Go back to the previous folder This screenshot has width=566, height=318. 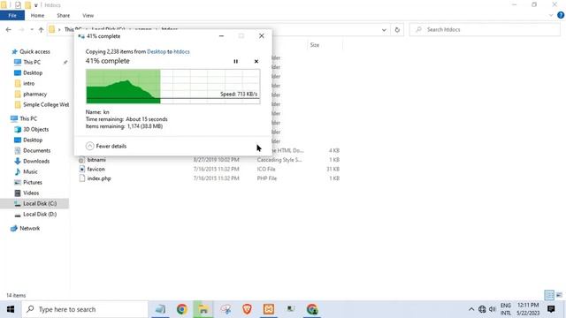9,29
